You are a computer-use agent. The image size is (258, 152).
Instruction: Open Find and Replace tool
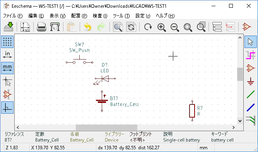pyautogui.click(x=131, y=27)
